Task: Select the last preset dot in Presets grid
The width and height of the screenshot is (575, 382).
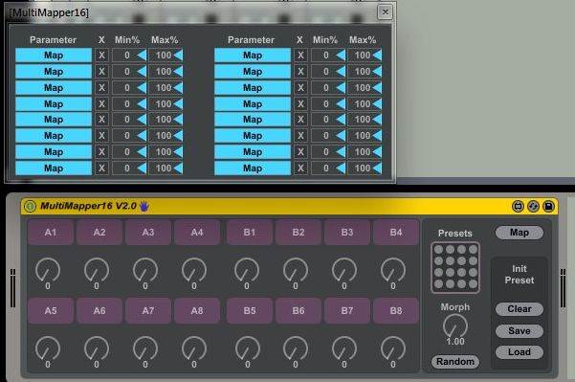Action: coord(473,284)
